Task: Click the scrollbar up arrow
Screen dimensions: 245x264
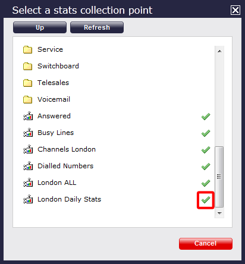Action: pos(219,51)
